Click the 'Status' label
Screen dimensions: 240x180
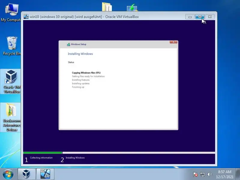coord(71,62)
